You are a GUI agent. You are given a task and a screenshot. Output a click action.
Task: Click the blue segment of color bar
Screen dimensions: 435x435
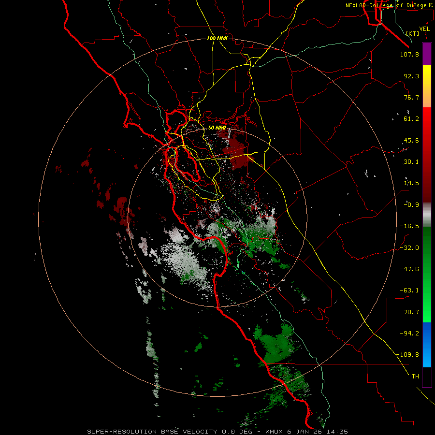tap(427, 345)
